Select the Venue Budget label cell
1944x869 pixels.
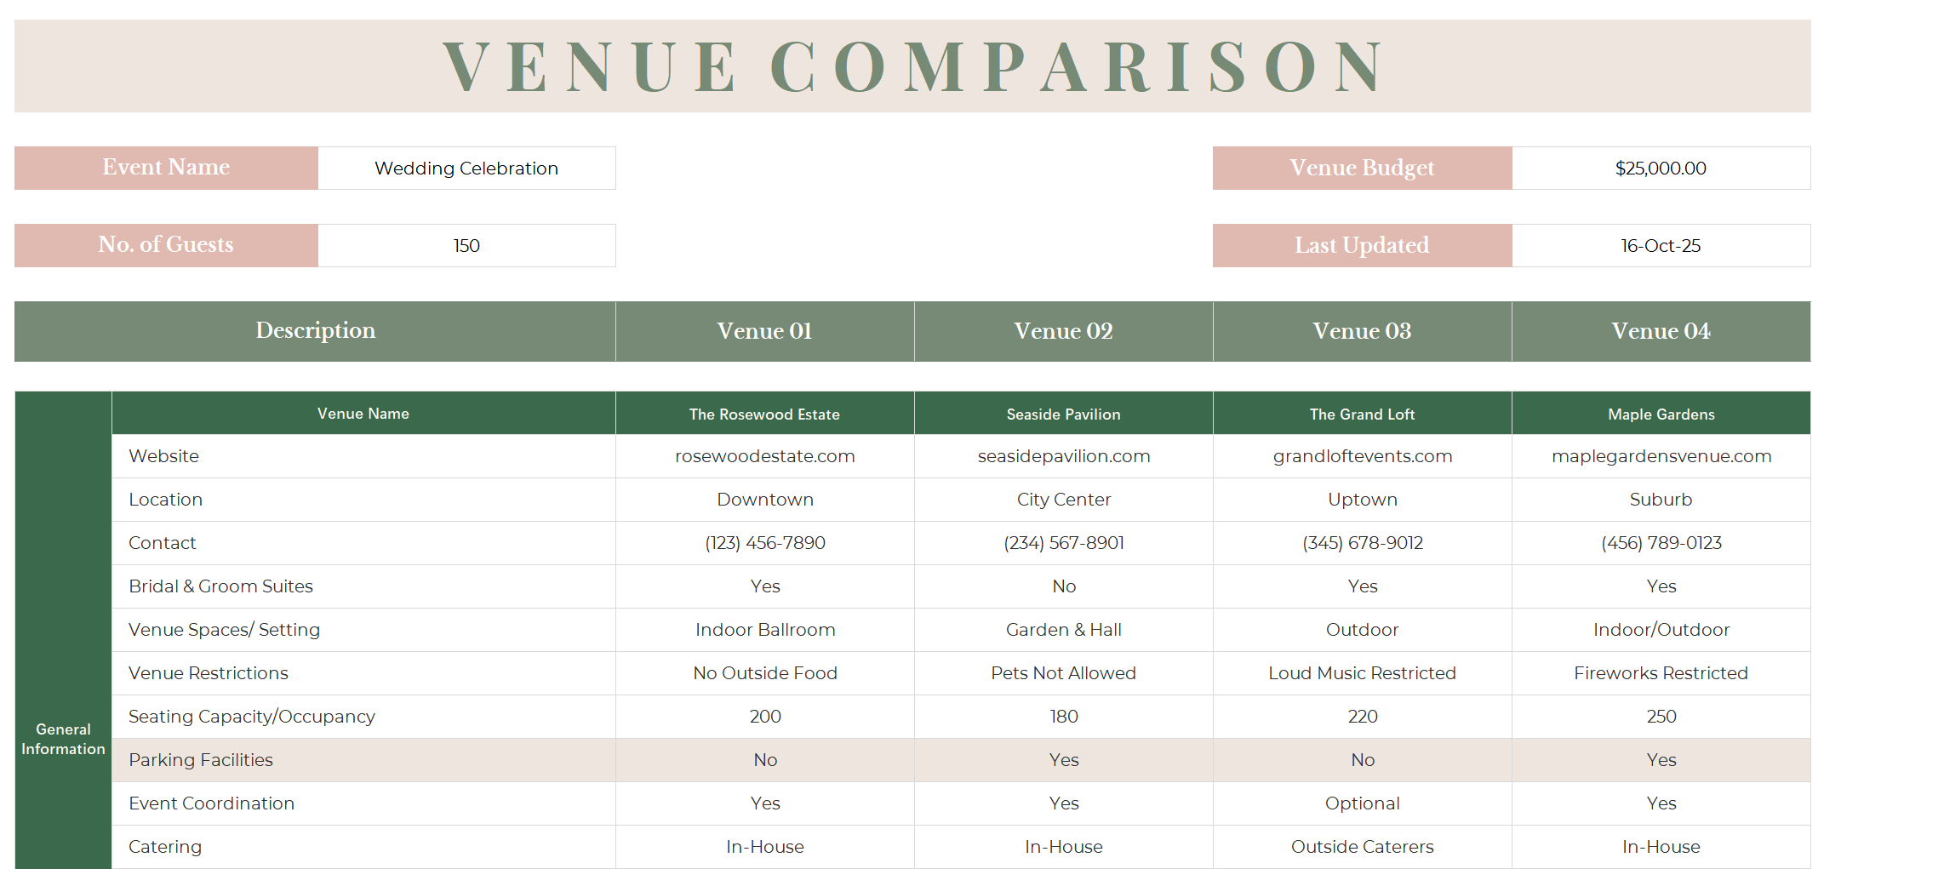pos(1362,168)
